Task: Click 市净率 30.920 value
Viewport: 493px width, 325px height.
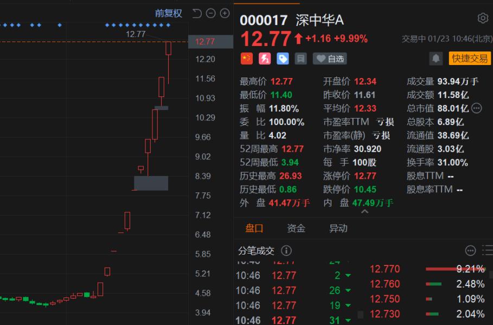Action: pyautogui.click(x=368, y=149)
